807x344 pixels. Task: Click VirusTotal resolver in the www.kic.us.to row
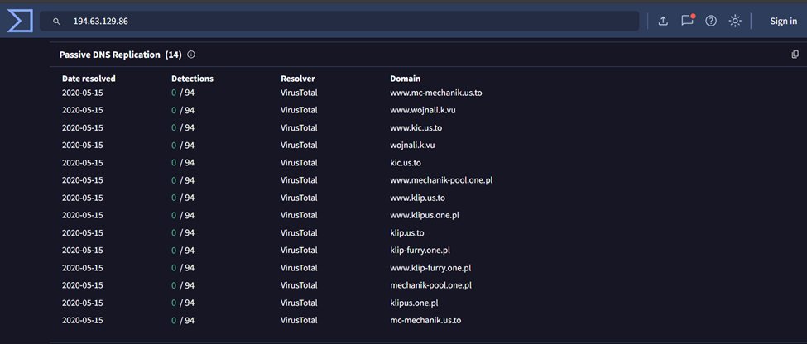299,127
